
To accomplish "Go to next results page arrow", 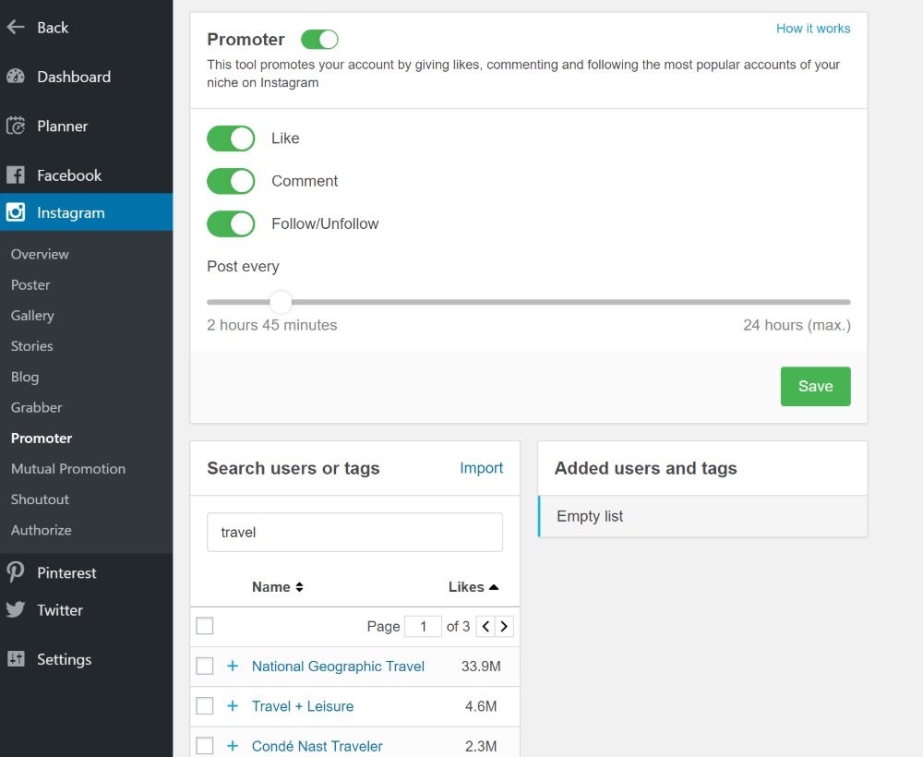I will (505, 626).
